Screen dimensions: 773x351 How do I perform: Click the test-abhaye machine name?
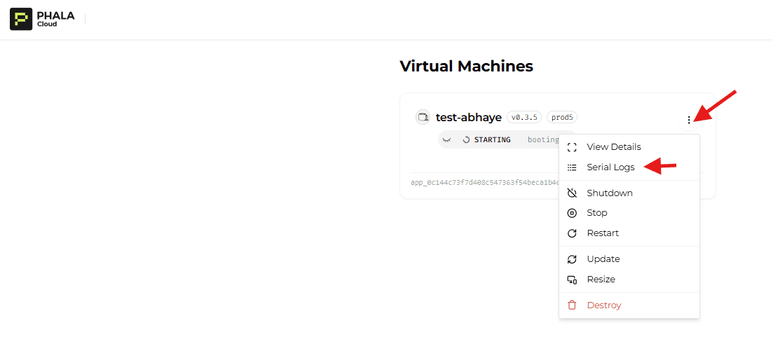click(468, 118)
